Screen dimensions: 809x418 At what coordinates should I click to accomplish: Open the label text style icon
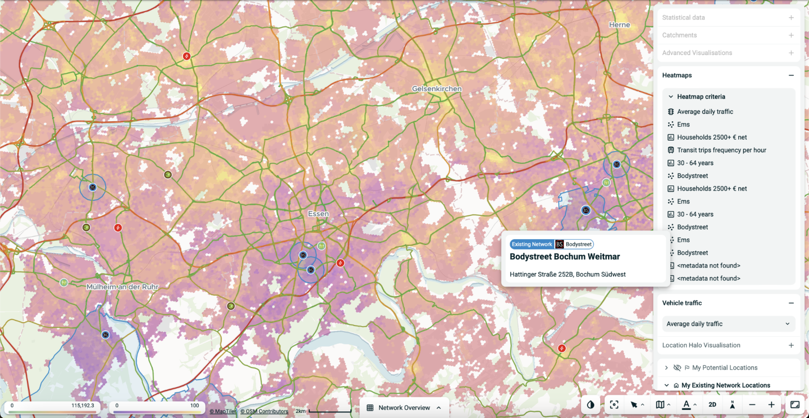687,405
